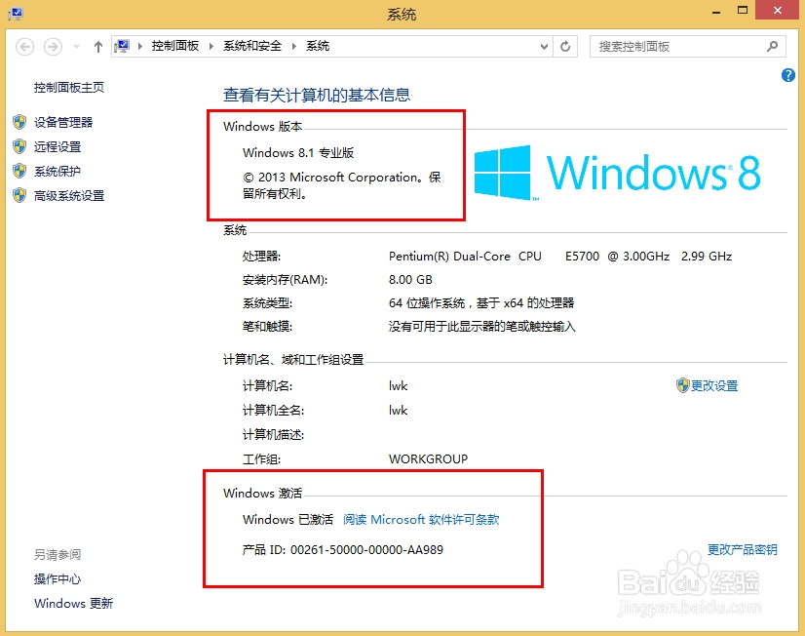Click the 查看有关计算机的基本信息 heading
Screen dimensions: 805x636
pyautogui.click(x=317, y=95)
